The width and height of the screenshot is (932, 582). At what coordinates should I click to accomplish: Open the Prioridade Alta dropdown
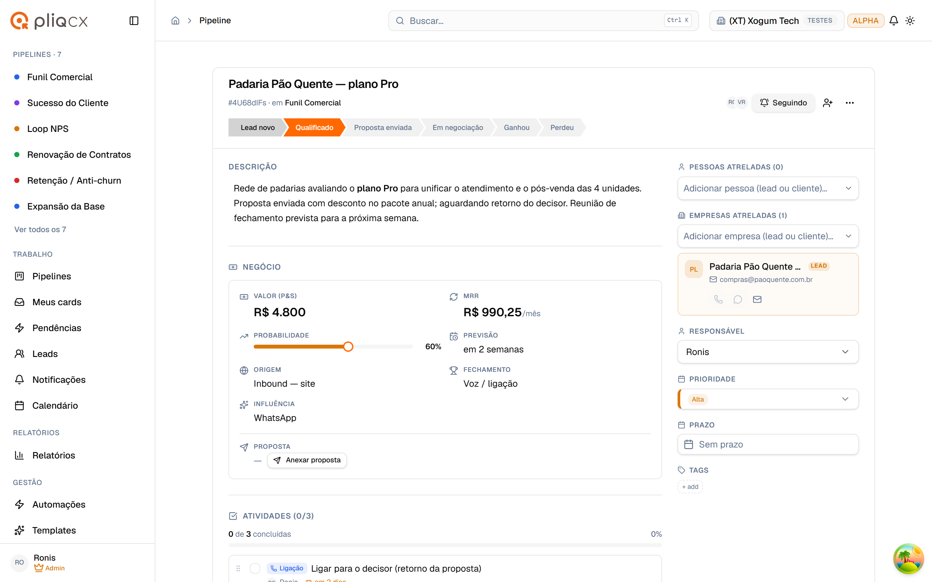[768, 399]
